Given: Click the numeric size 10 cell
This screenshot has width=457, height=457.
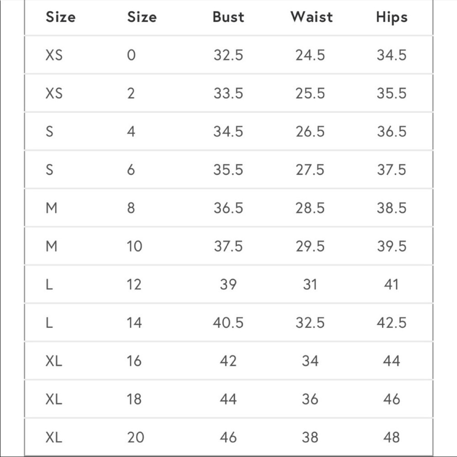Looking at the screenshot, I should [134, 246].
